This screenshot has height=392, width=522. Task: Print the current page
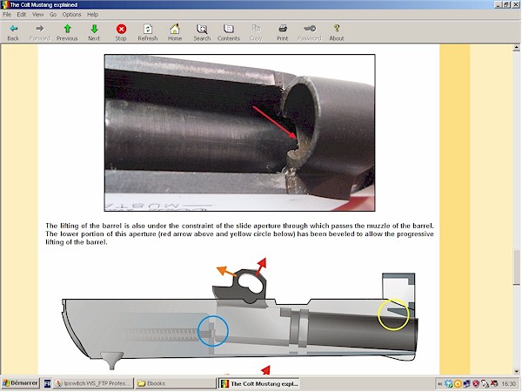[283, 32]
